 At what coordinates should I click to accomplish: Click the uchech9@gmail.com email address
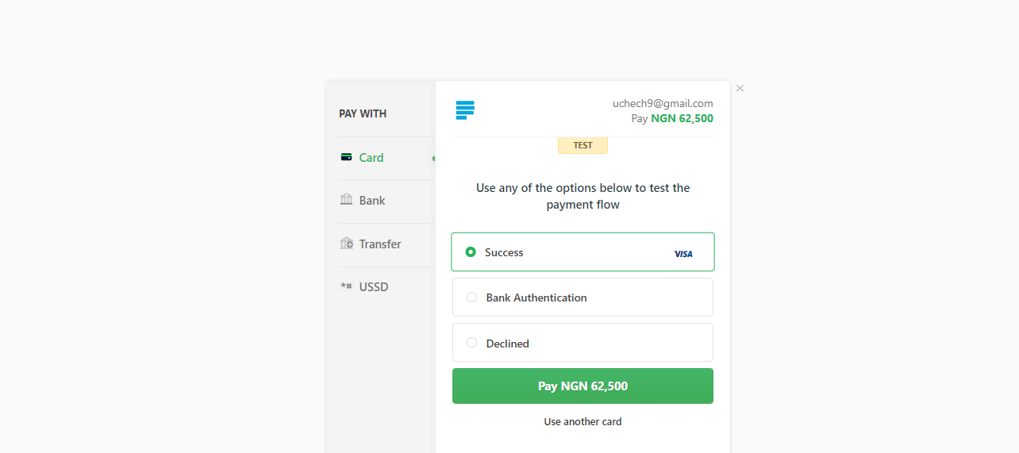click(x=663, y=103)
